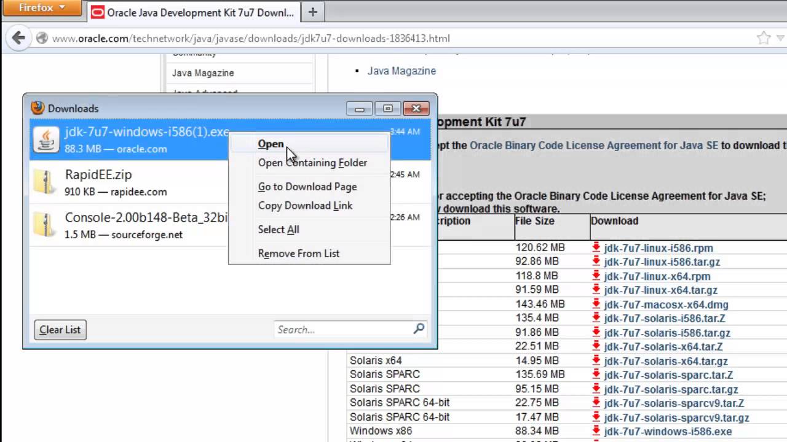787x442 pixels.
Task: Click red download arrow beside jdk-7u7-solaris-i586.tar.gz
Action: point(596,332)
